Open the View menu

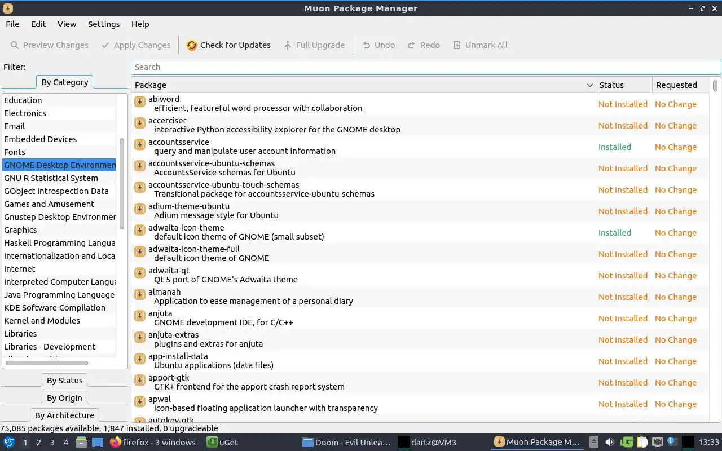pyautogui.click(x=67, y=24)
